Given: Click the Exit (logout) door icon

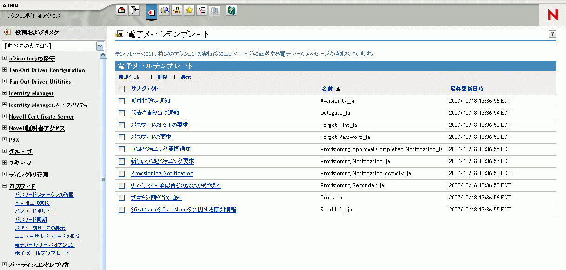Looking at the screenshot, I should coord(134,10).
